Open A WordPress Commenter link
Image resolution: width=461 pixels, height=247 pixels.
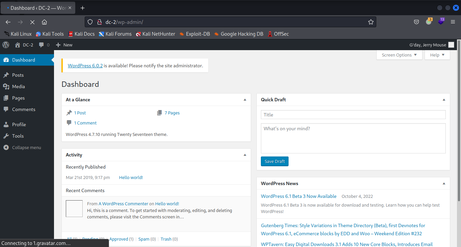click(123, 204)
